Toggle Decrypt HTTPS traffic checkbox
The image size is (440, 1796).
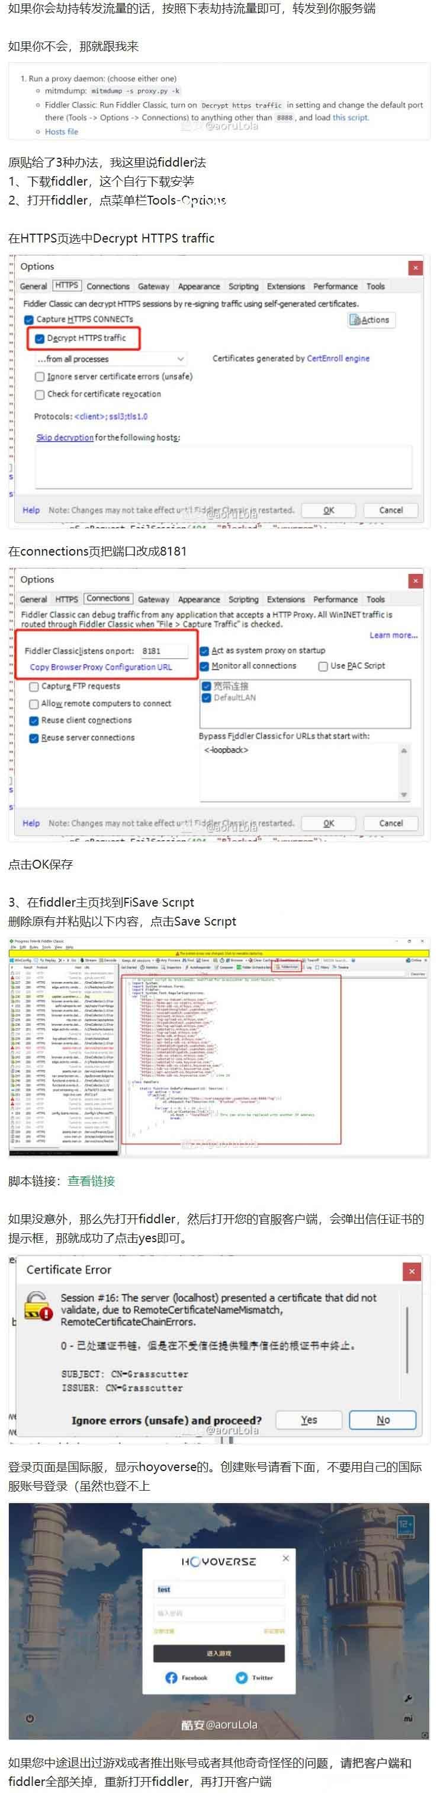[40, 338]
